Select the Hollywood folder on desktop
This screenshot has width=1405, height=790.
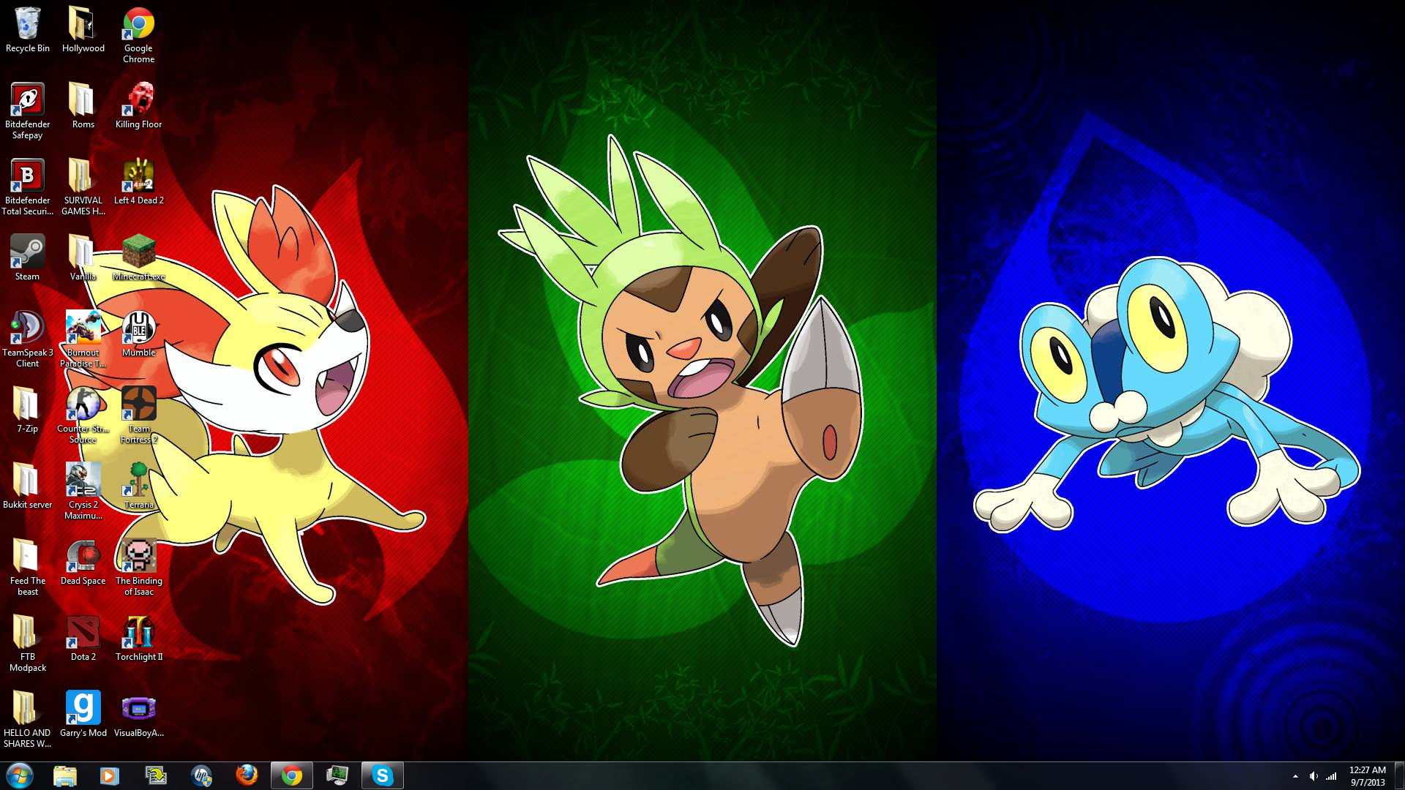pos(83,31)
